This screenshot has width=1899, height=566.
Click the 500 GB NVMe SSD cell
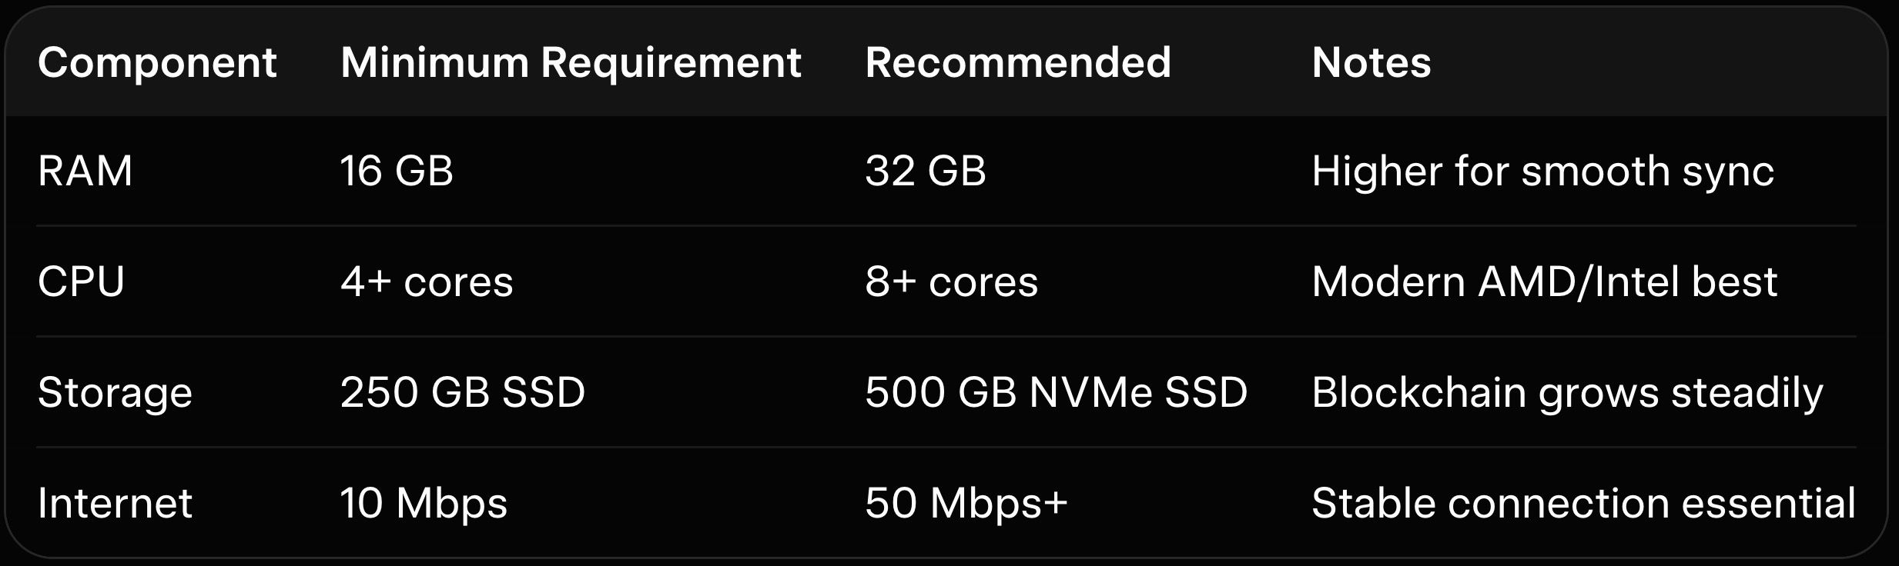pos(1056,392)
